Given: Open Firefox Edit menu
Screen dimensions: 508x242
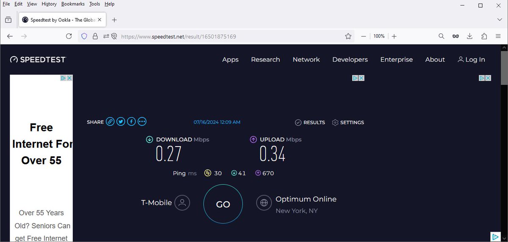Looking at the screenshot, I should (x=18, y=4).
